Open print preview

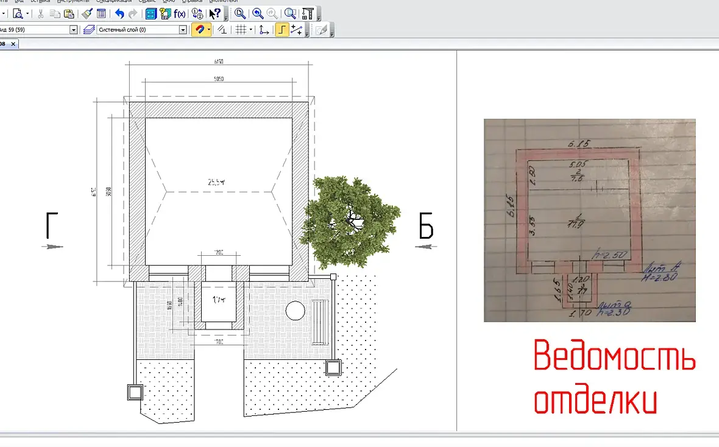(x=18, y=14)
